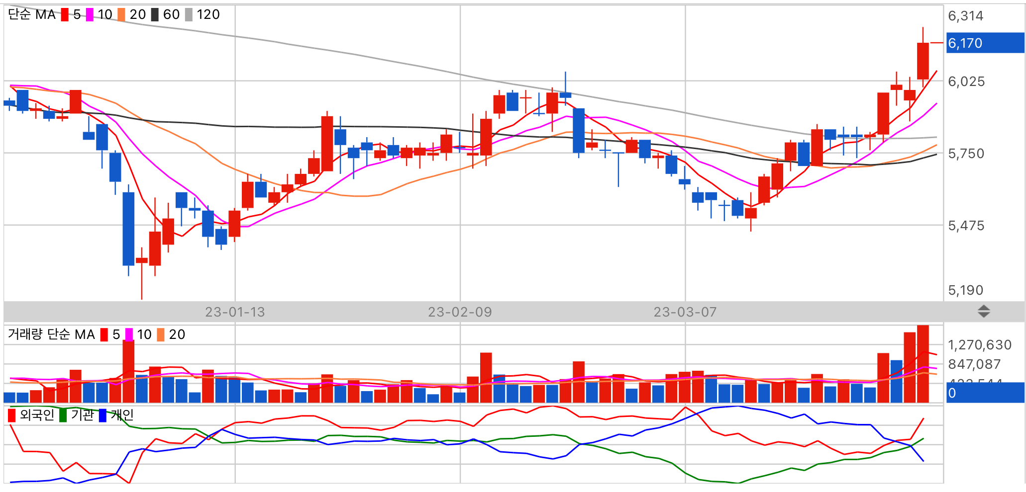Viewport: 1026px width, 492px height.
Task: Click the orange volume MA 20 swatch
Action: coord(161,334)
